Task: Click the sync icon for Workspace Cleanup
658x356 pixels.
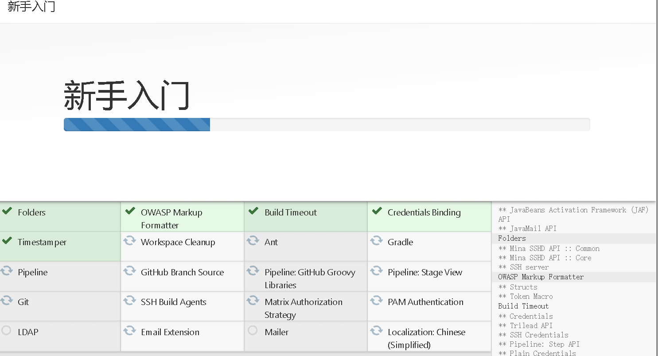Action: [x=129, y=241]
